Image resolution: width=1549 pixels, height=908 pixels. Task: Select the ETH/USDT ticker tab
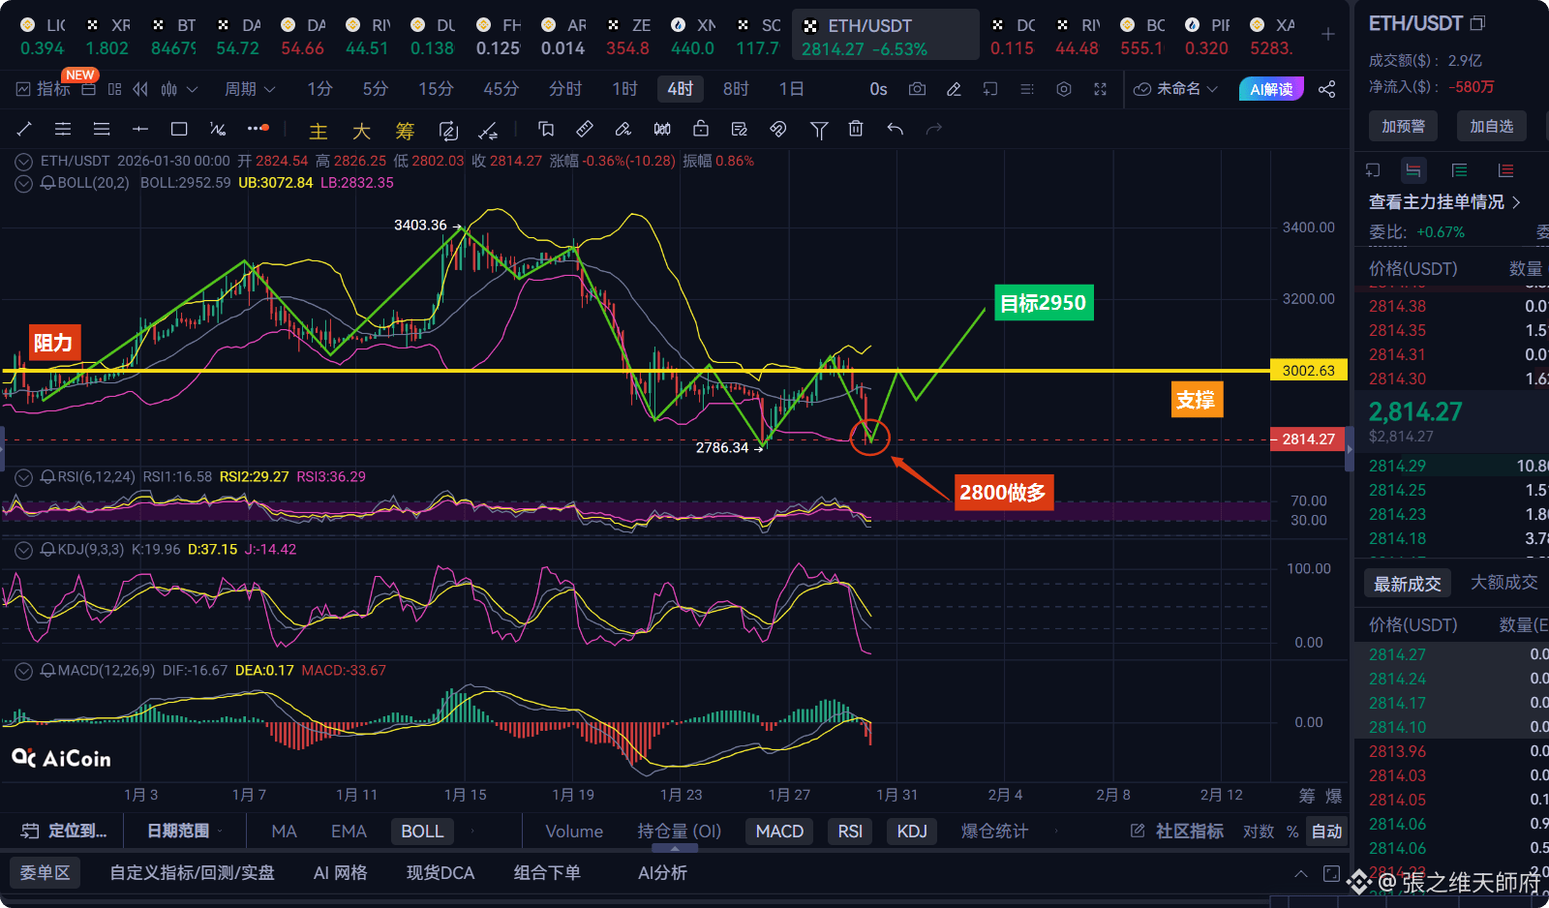[x=886, y=36]
